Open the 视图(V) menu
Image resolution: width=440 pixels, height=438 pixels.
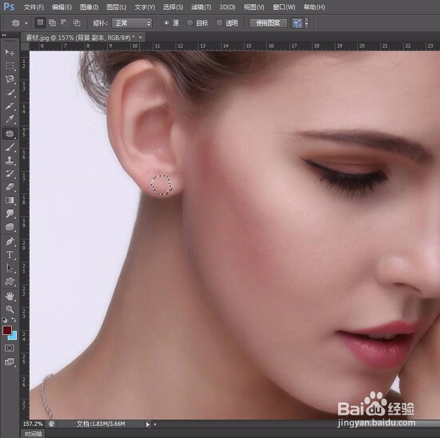coord(254,7)
